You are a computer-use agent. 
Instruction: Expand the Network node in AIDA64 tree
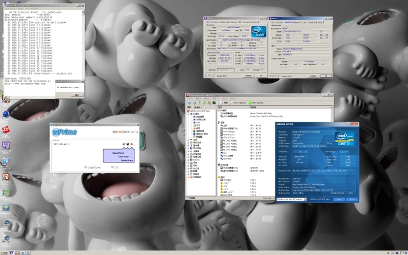click(x=188, y=157)
